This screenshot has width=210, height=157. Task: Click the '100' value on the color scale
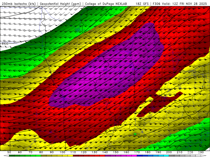[62, 152]
